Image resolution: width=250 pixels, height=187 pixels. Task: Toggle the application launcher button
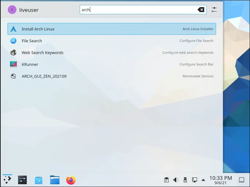point(7,180)
